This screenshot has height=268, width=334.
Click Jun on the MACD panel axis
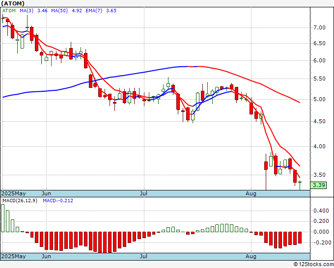[46, 256]
